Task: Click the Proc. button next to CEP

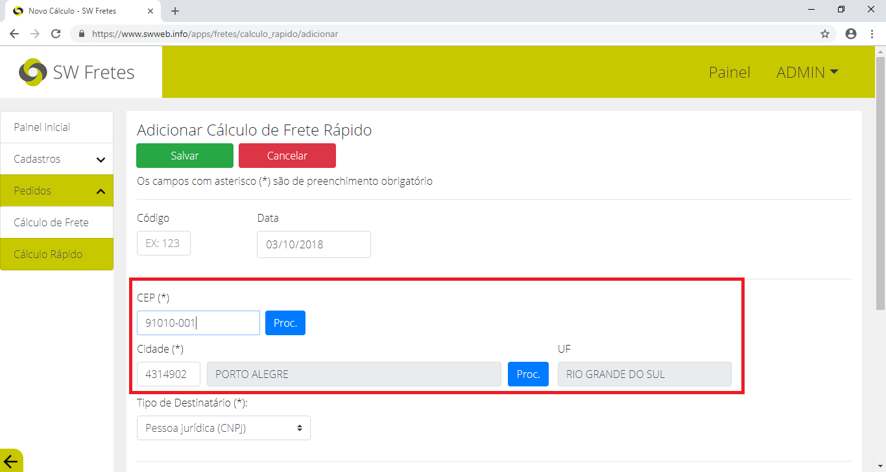Action: coord(285,323)
